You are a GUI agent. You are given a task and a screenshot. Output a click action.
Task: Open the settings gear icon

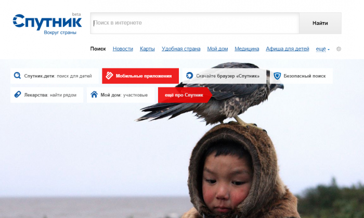339,49
